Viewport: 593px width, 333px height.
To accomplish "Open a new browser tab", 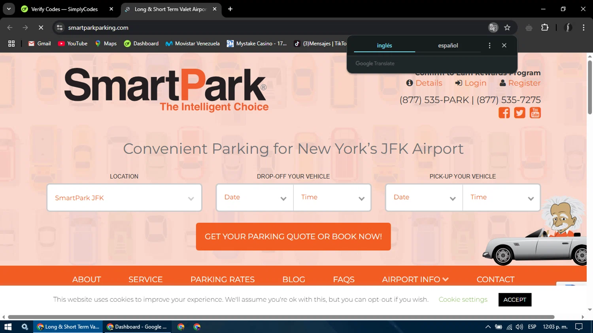I will pos(230,9).
